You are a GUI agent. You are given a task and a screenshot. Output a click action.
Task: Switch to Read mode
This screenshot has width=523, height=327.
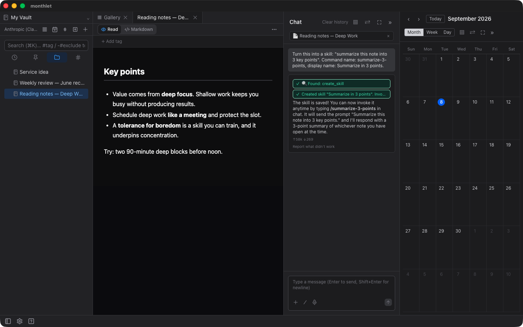pos(110,29)
